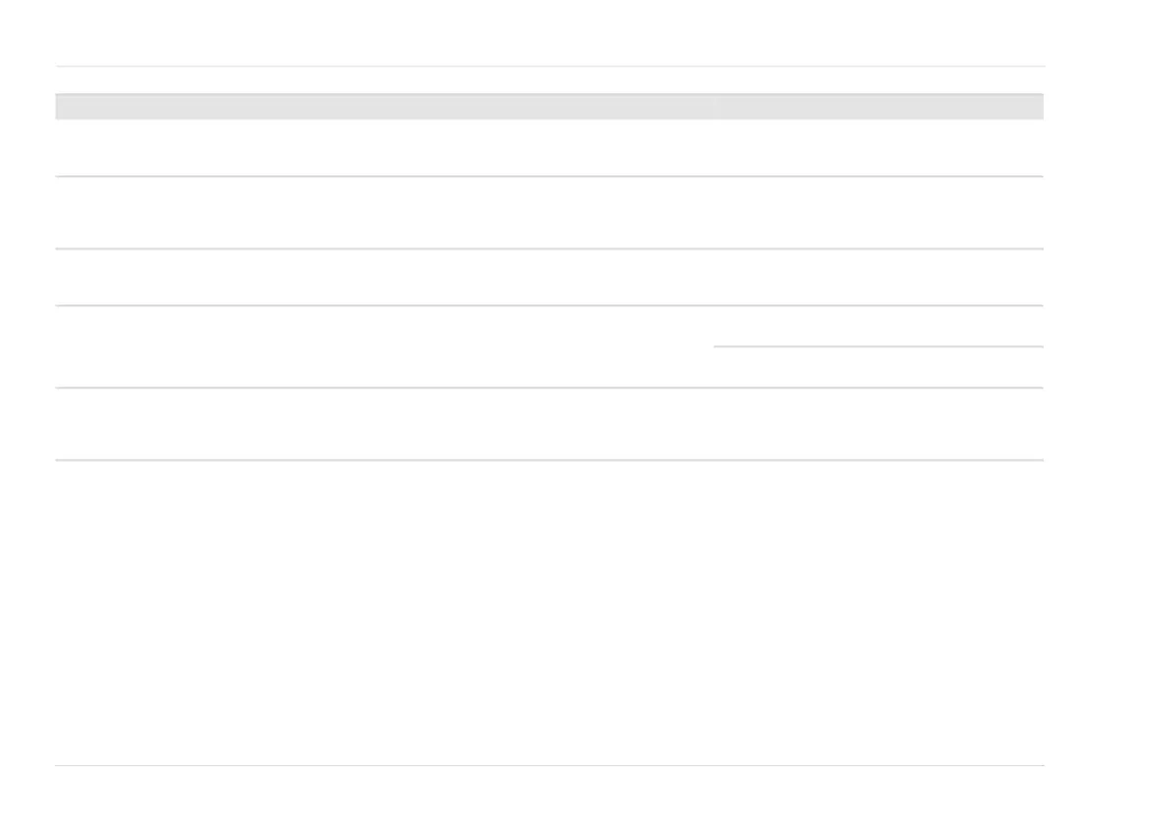Select the last table row's right cell

pyautogui.click(x=878, y=424)
